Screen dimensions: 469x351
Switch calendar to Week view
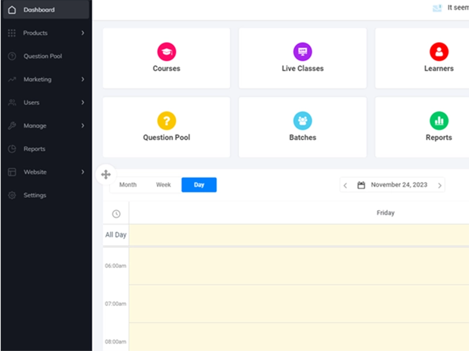click(164, 185)
